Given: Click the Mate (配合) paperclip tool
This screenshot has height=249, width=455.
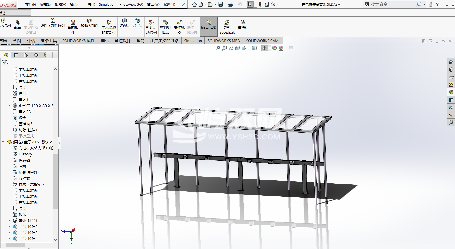Looking at the screenshot, I should click(x=17, y=25).
